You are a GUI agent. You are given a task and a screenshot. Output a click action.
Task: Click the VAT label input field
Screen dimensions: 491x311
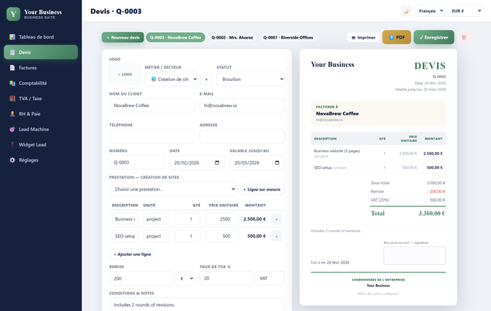pyautogui.click(x=270, y=278)
